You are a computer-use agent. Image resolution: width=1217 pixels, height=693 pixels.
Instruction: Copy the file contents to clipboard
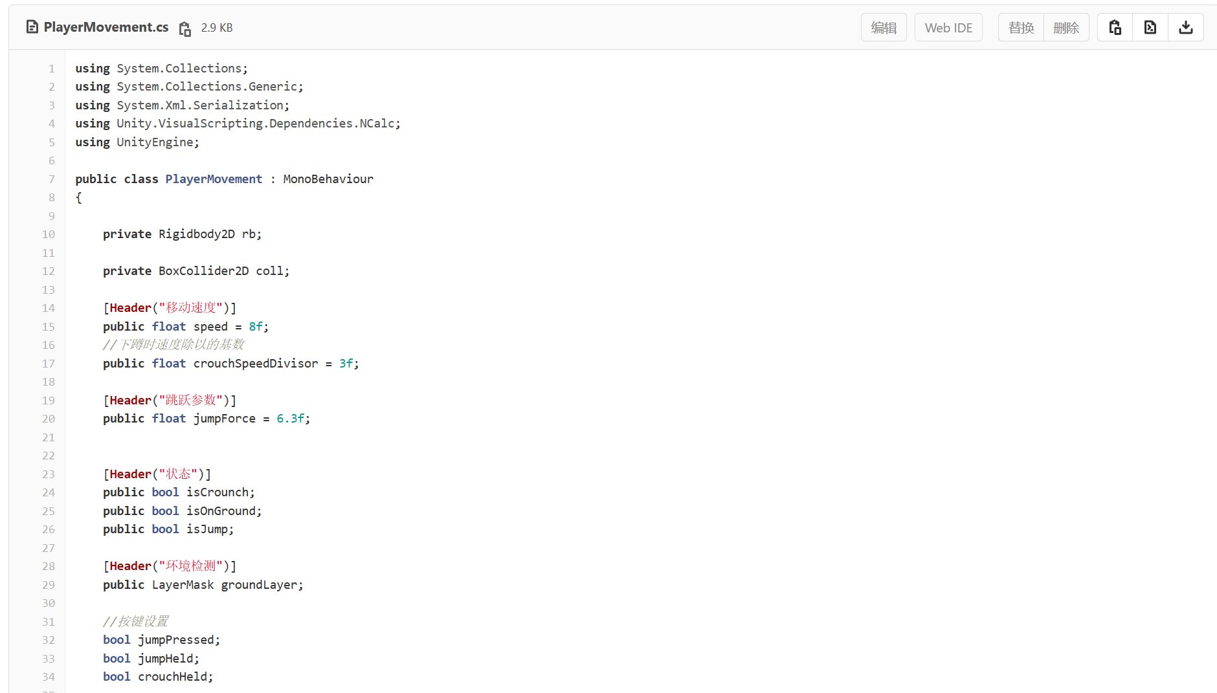click(x=1115, y=27)
